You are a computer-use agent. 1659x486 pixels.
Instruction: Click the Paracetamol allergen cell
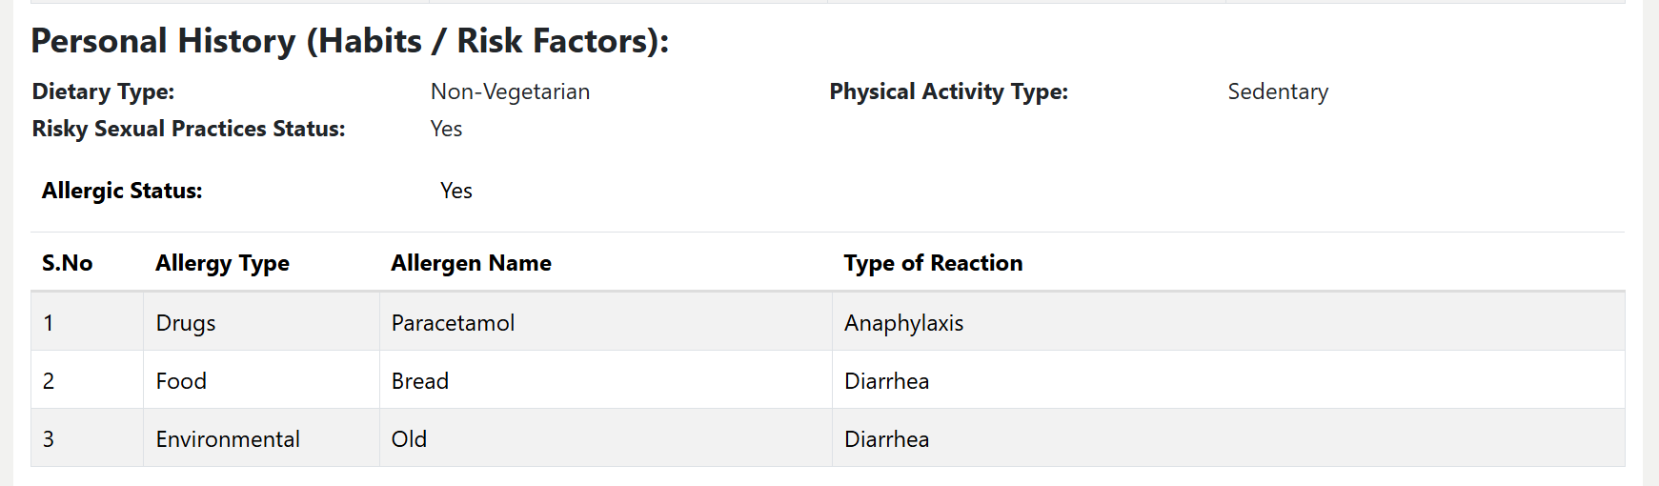pos(453,323)
